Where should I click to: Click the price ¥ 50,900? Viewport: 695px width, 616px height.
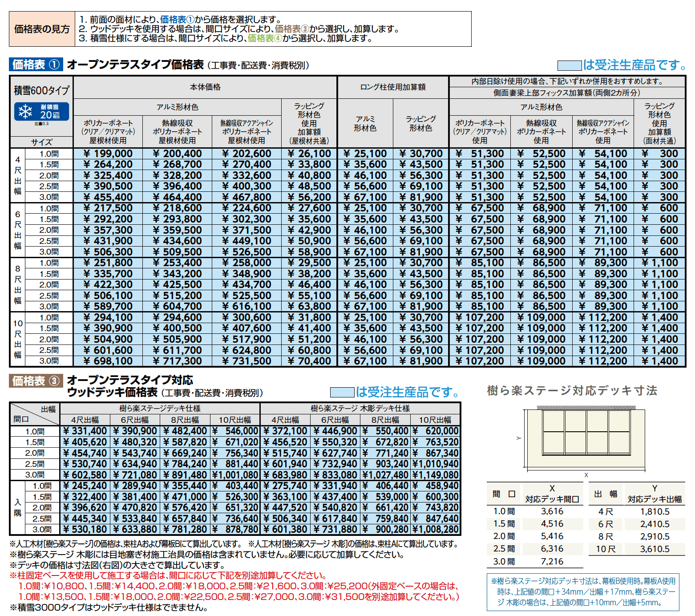(x=309, y=241)
